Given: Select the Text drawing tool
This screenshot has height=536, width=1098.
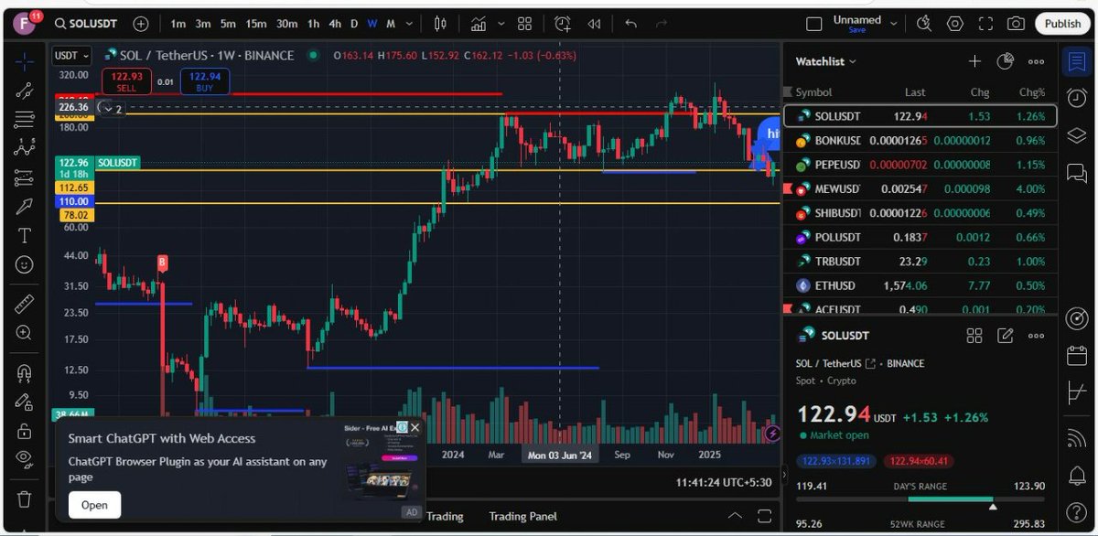Looking at the screenshot, I should pos(25,235).
